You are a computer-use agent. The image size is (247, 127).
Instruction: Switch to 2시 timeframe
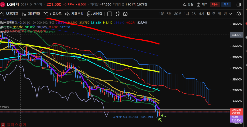pyautogui.click(x=194, y=14)
